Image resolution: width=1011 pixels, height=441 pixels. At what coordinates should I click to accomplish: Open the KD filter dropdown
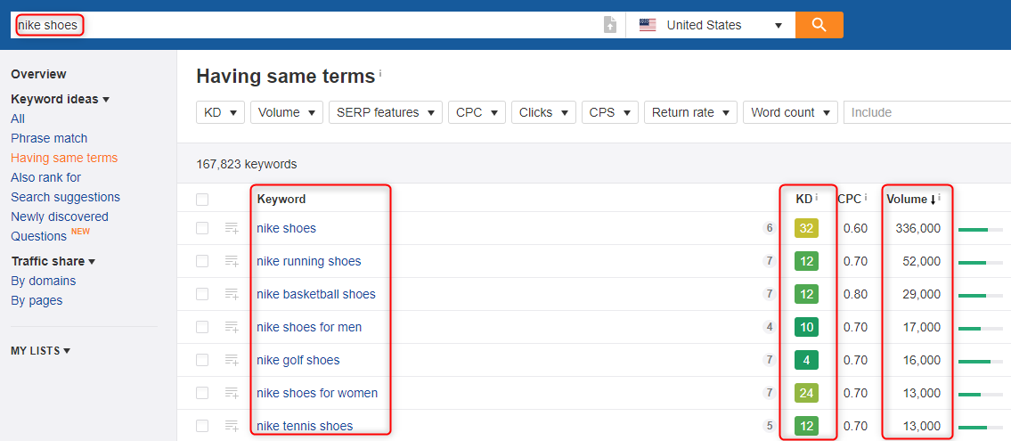(221, 112)
